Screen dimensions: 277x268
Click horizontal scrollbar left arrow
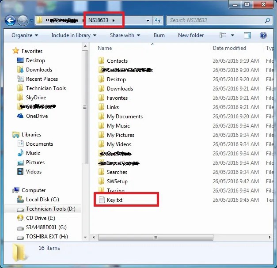pos(94,237)
